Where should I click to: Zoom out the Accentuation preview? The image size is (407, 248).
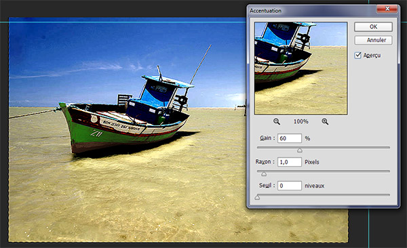tap(277, 121)
